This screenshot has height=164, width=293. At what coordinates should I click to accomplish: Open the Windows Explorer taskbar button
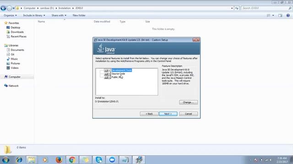[32, 160]
